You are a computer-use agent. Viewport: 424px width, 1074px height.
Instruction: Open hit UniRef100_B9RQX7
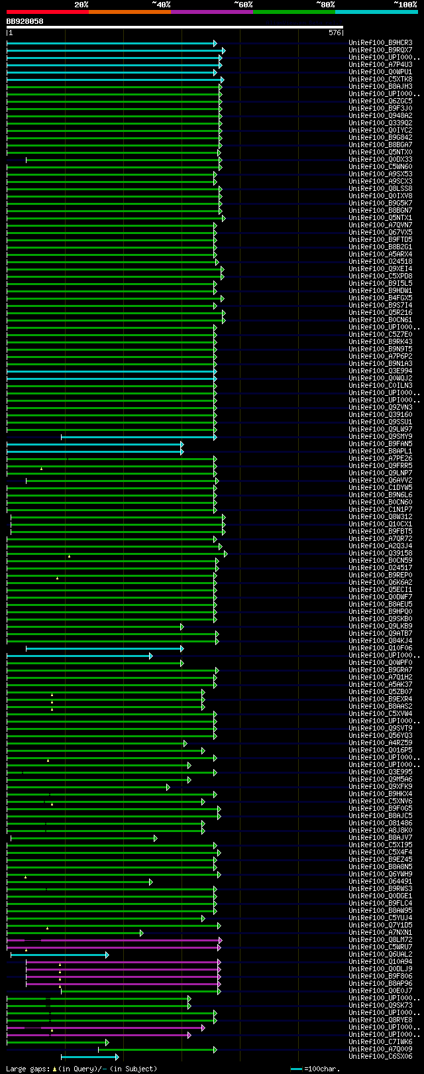click(380, 50)
